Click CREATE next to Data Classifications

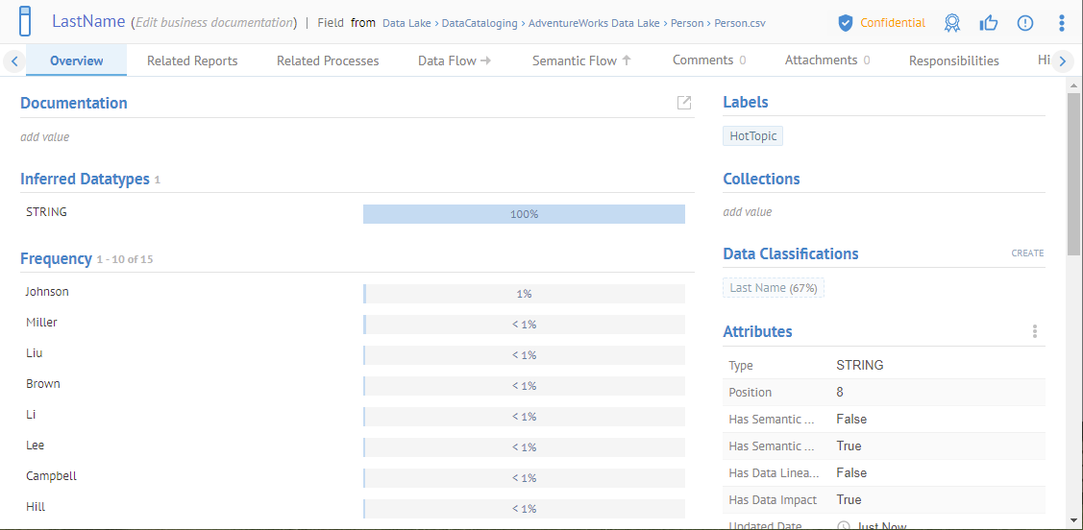pyautogui.click(x=1027, y=253)
